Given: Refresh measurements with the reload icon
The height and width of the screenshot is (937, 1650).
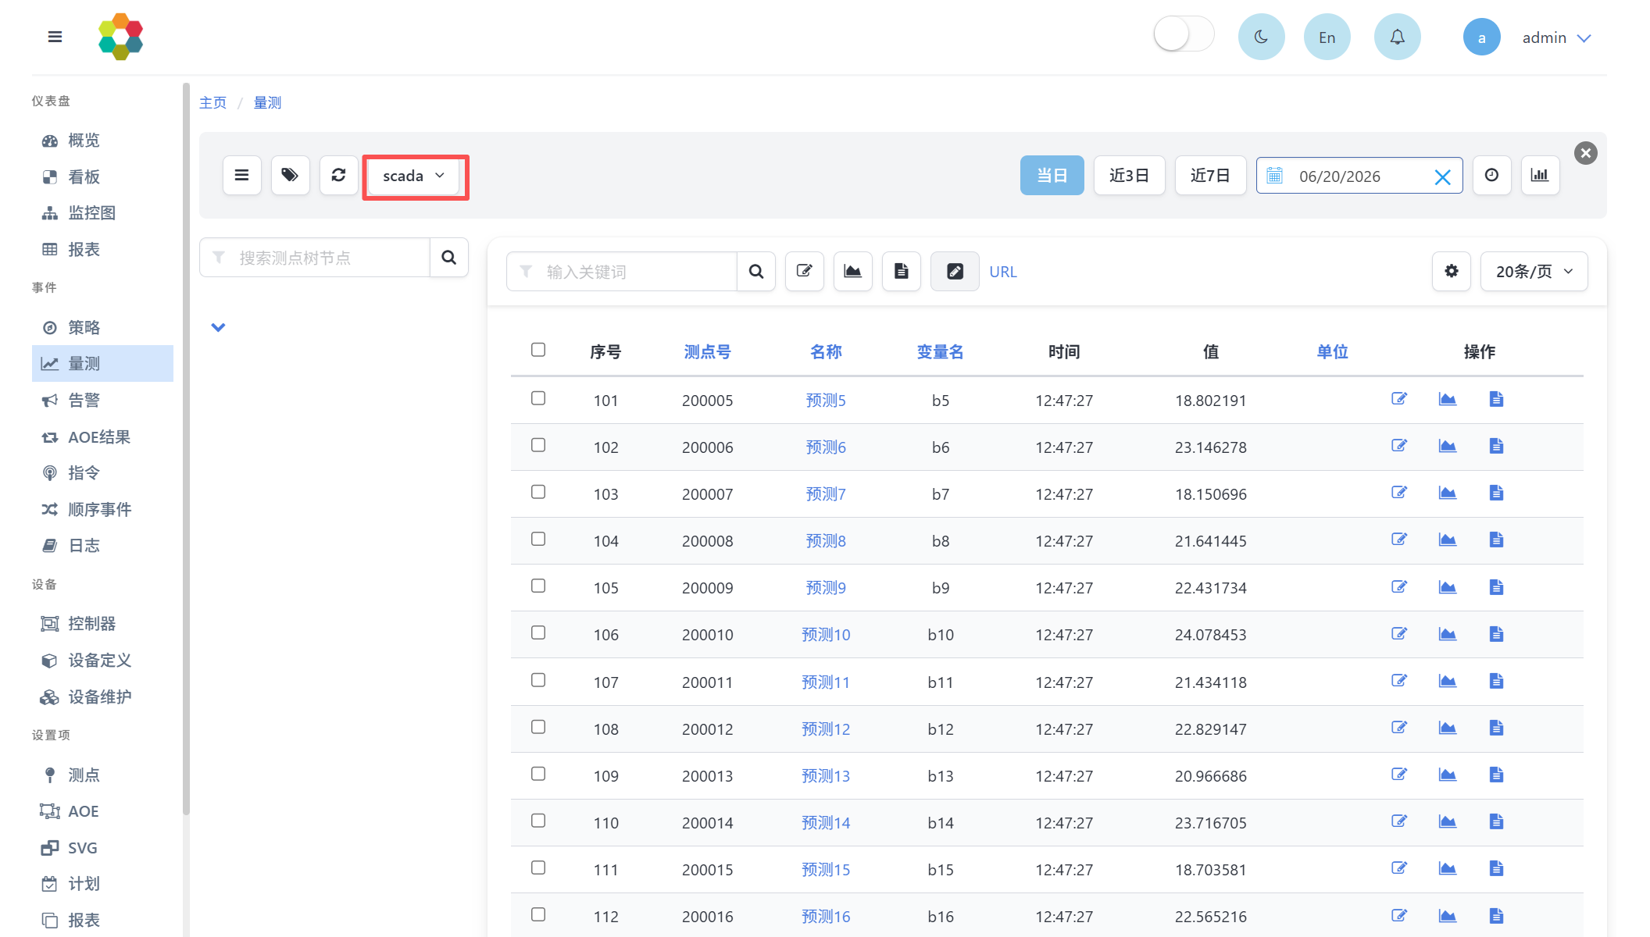Looking at the screenshot, I should (x=338, y=175).
